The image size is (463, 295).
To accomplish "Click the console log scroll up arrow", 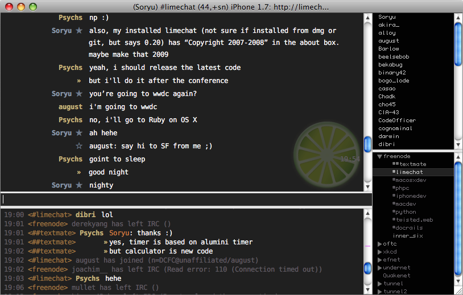I will coord(367,213).
